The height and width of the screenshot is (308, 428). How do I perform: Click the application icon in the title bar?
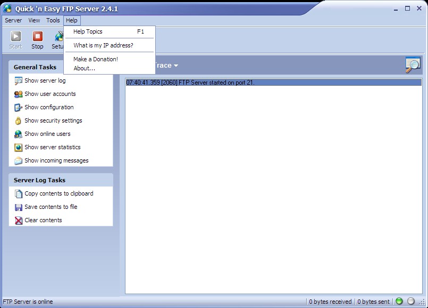pyautogui.click(x=7, y=9)
